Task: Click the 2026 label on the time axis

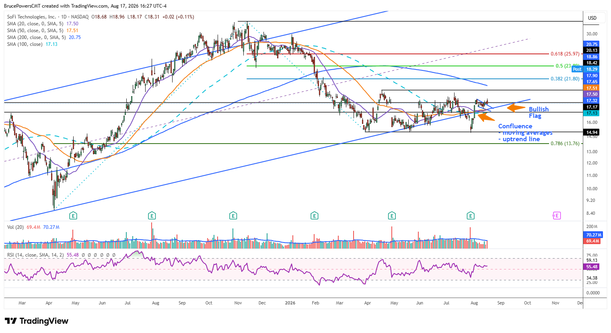Action: [290, 303]
